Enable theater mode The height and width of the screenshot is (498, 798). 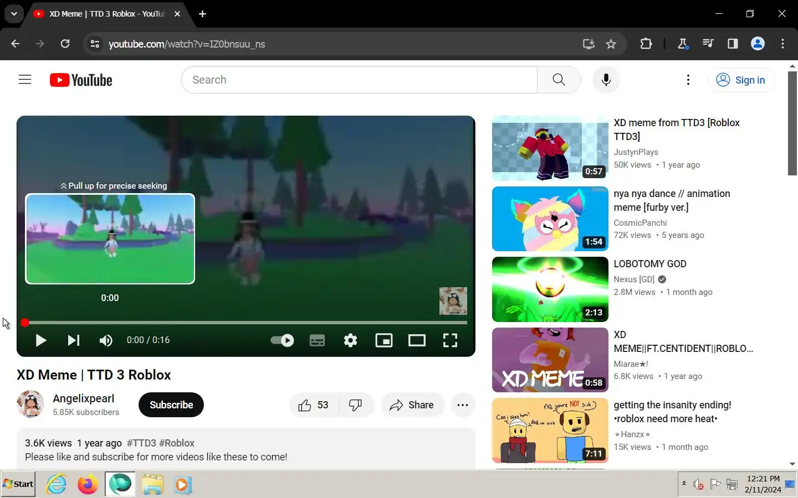click(417, 340)
